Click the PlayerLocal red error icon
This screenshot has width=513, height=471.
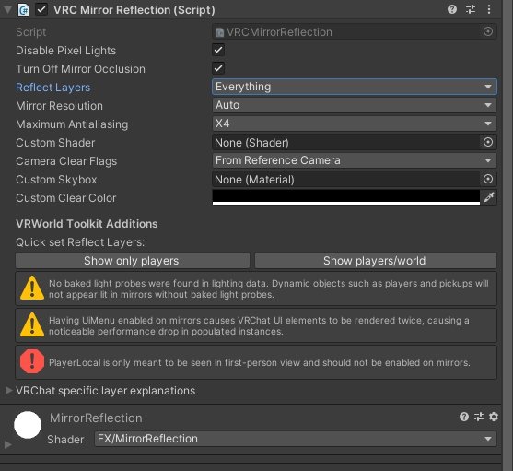(x=32, y=361)
